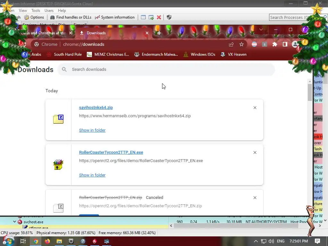
Task: Click System Informer horizontal scrollbar left arrow
Action: click(171, 226)
